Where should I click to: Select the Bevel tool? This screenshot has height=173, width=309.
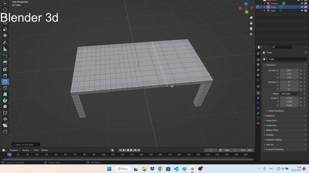(5, 75)
